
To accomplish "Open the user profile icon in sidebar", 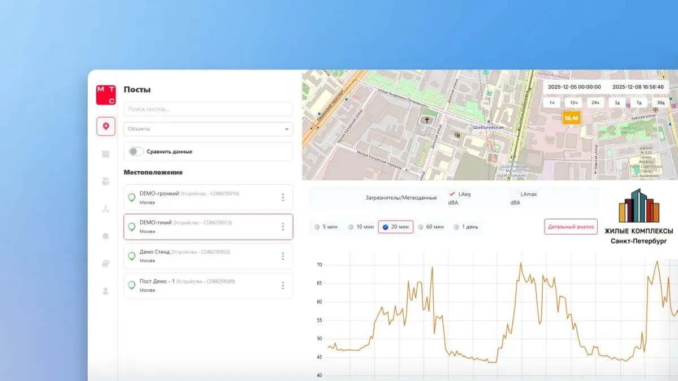I will pyautogui.click(x=106, y=291).
